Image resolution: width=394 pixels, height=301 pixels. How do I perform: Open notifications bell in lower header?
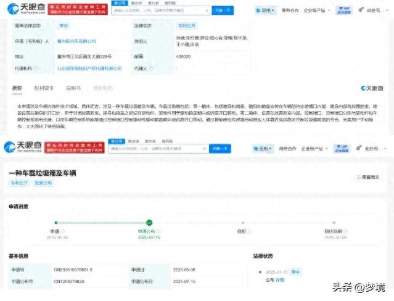click(358, 148)
